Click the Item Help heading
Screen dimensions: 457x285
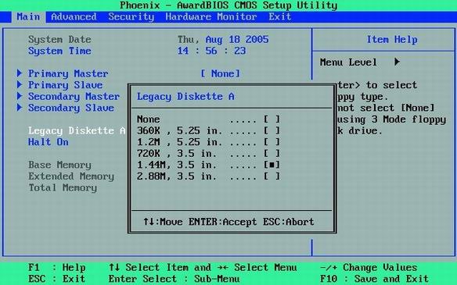click(392, 39)
